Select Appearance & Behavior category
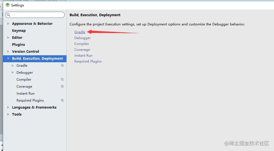The image size is (274, 151). (32, 23)
